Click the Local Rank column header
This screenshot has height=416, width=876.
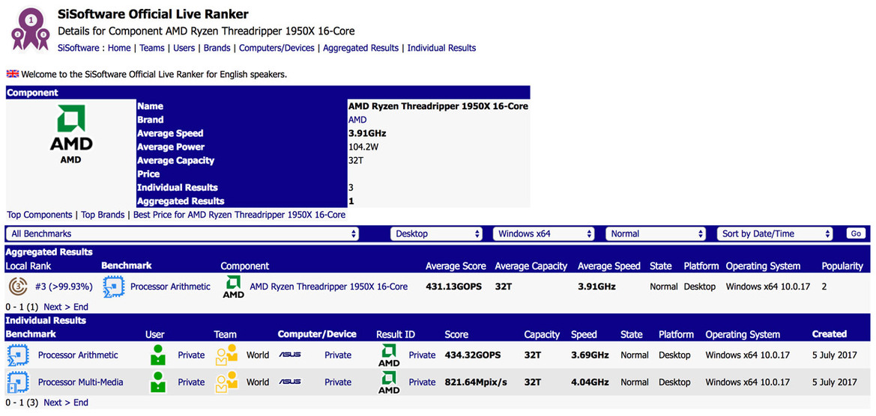(28, 266)
